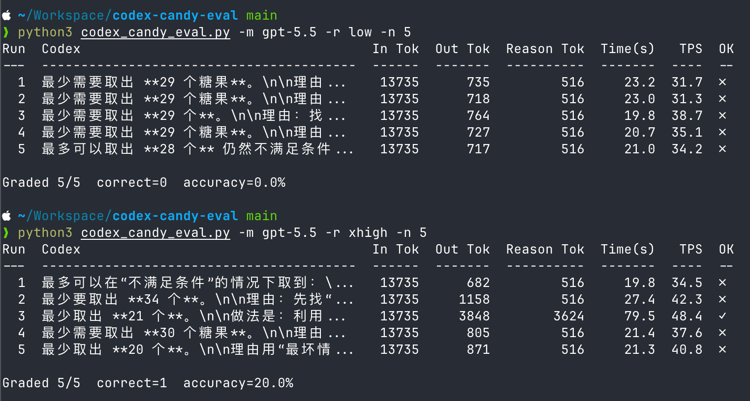The image size is (750, 401).
Task: Click the Reason Tok header in first table
Action: [545, 49]
